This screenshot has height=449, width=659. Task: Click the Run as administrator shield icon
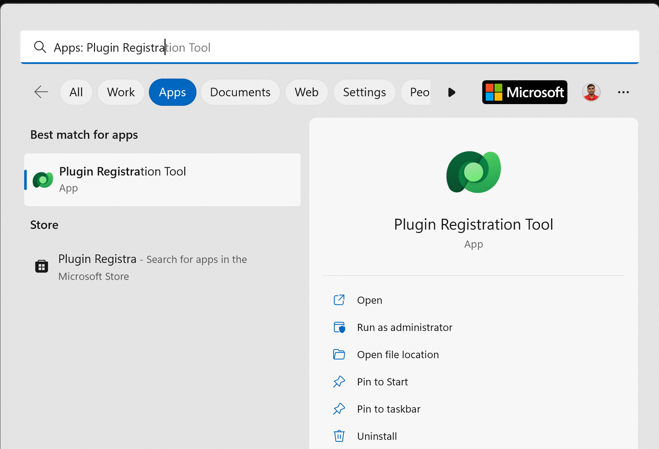[339, 327]
